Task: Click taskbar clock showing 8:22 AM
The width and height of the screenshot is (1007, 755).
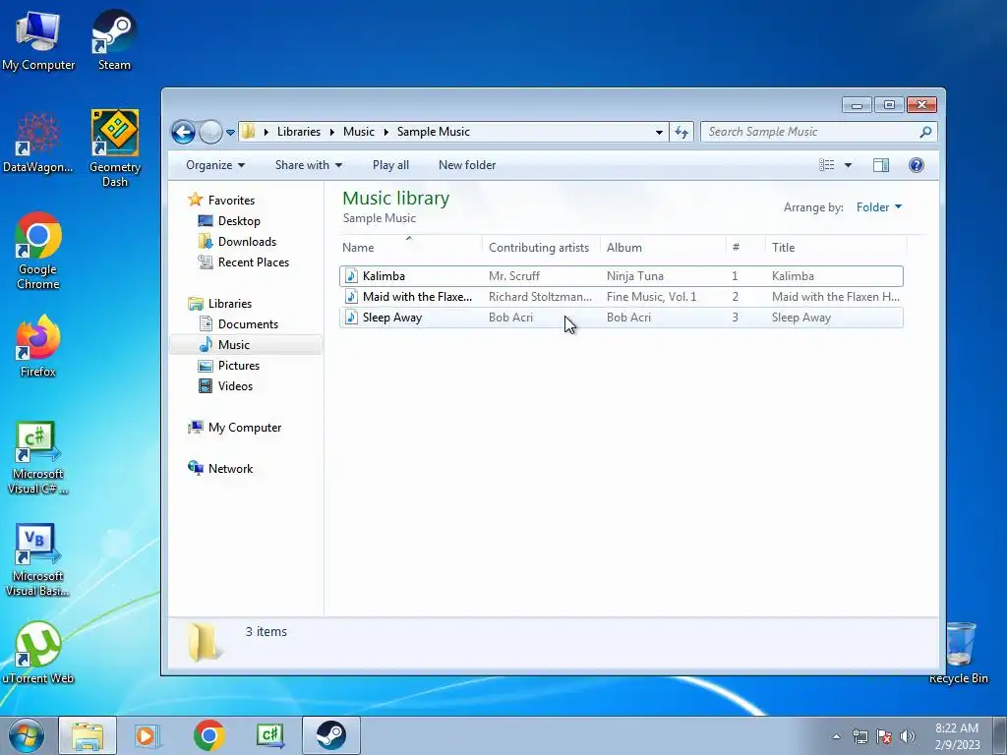Action: pyautogui.click(x=957, y=736)
